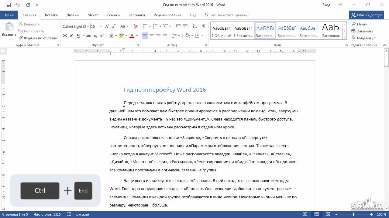Toggle Italic (К) formatting

click(71, 36)
